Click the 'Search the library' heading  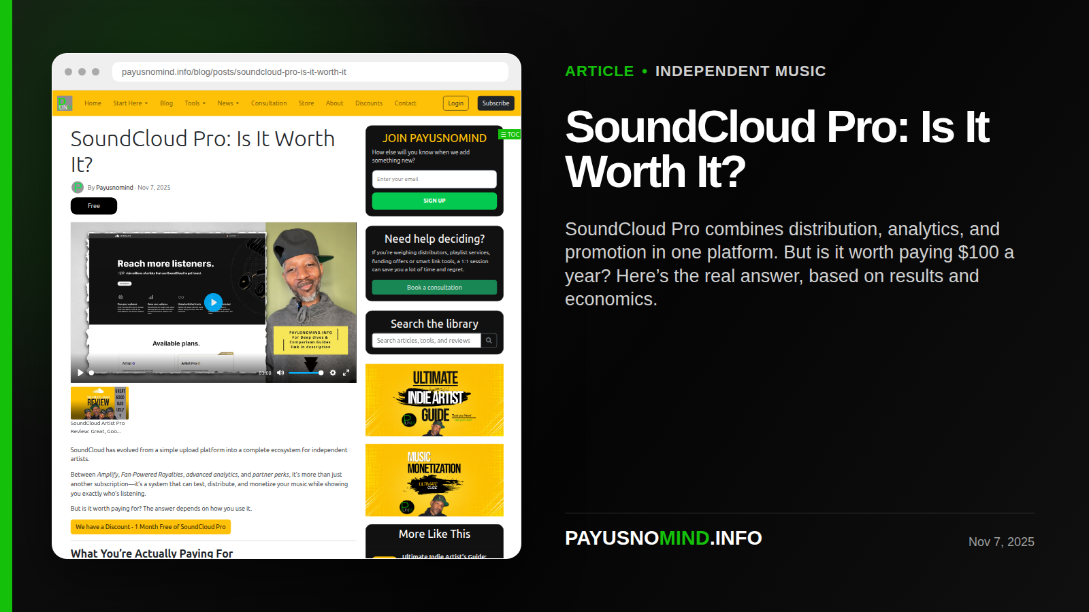[x=434, y=324]
